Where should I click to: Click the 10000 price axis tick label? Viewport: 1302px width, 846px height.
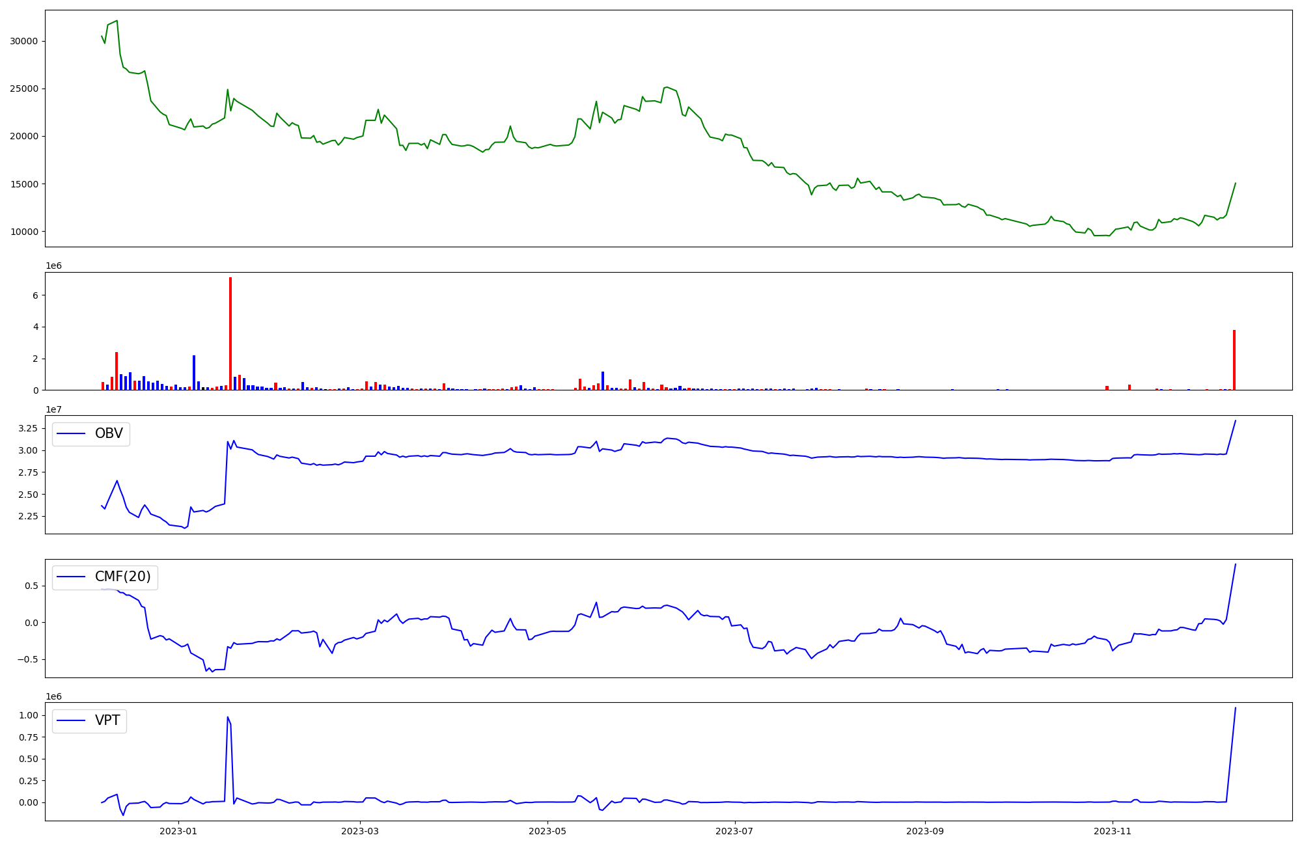pyautogui.click(x=24, y=232)
